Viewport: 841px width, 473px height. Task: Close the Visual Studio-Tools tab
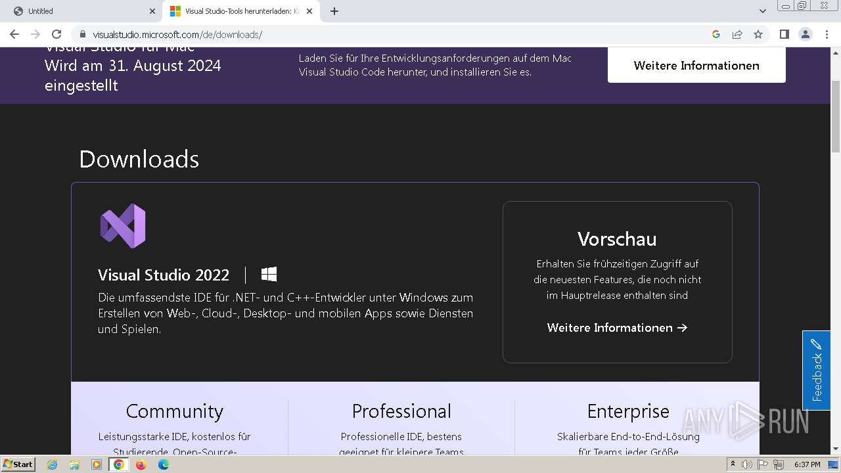(x=309, y=11)
